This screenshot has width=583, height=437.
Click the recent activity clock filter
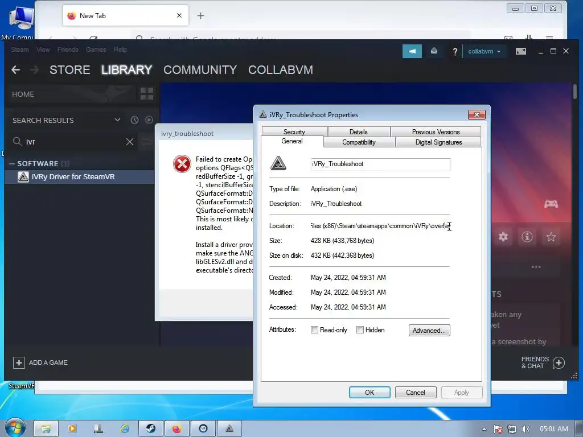pyautogui.click(x=134, y=120)
